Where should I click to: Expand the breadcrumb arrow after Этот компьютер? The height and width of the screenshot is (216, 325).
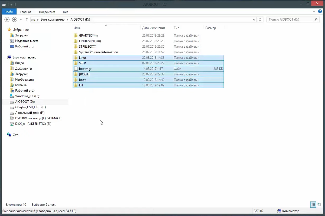pyautogui.click(x=68, y=20)
